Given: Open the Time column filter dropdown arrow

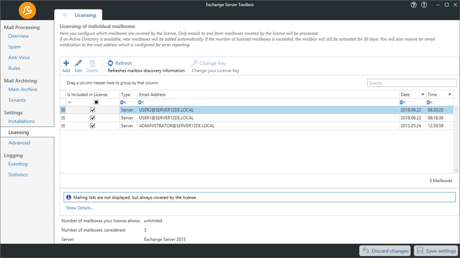Looking at the screenshot, I should (x=450, y=95).
